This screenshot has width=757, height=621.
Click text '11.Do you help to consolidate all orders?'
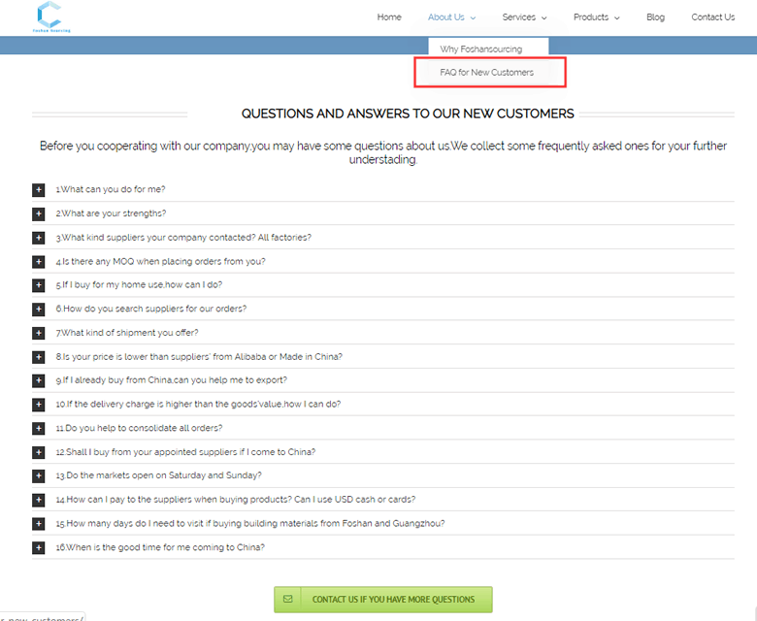coord(139,428)
